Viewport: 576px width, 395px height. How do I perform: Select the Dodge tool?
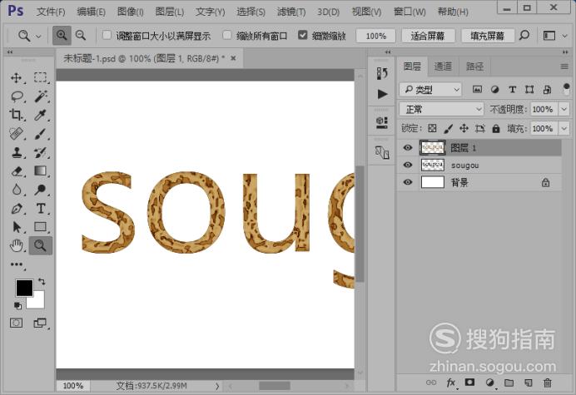(x=41, y=190)
